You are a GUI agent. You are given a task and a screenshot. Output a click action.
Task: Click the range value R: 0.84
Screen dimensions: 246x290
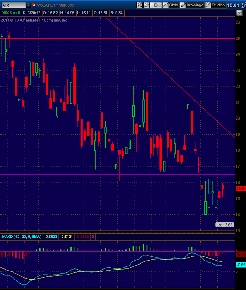coord(116,13)
